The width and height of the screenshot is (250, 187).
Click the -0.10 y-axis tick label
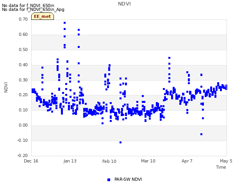pyautogui.click(x=23, y=140)
